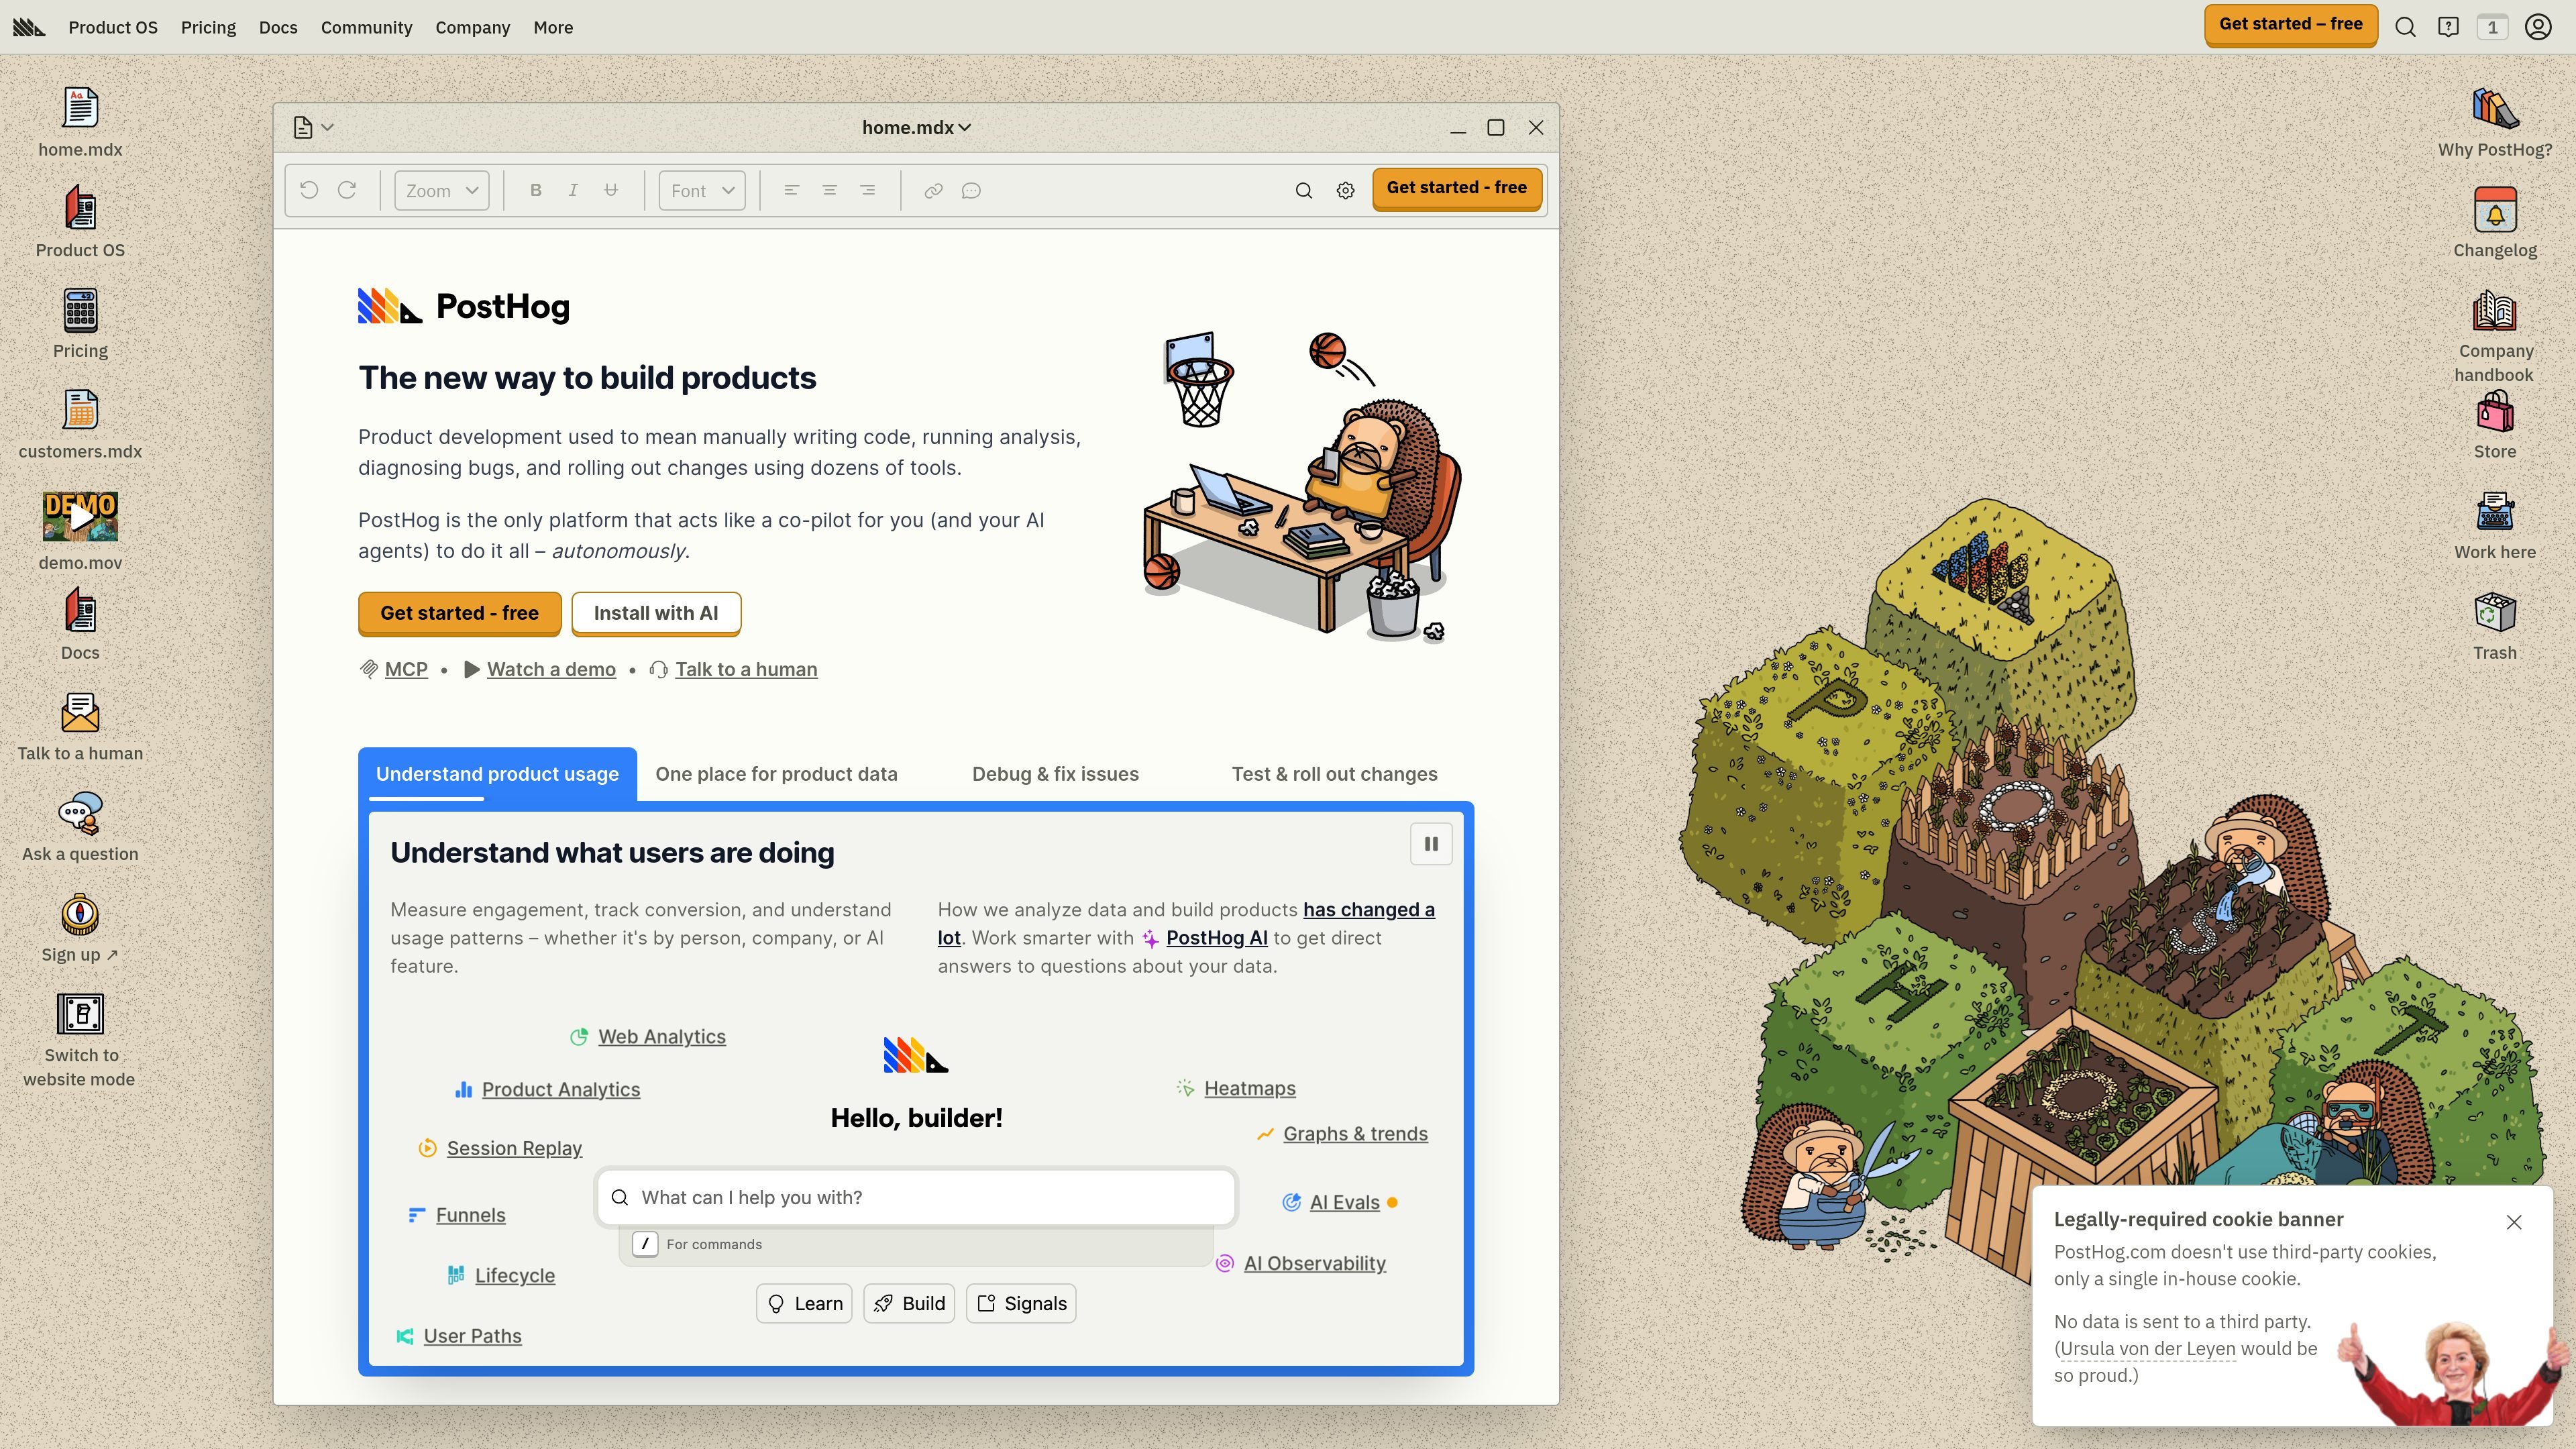Click the Build button below search
2576x1449 pixels.
909,1303
